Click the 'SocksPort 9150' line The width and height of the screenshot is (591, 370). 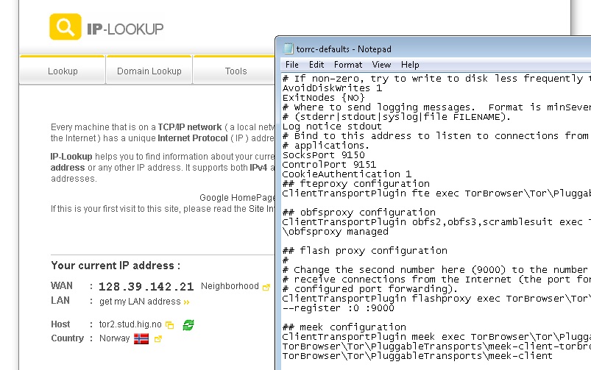323,155
